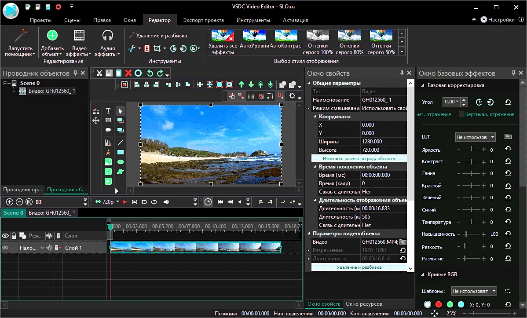Open the Добавить объект menu

point(52,43)
